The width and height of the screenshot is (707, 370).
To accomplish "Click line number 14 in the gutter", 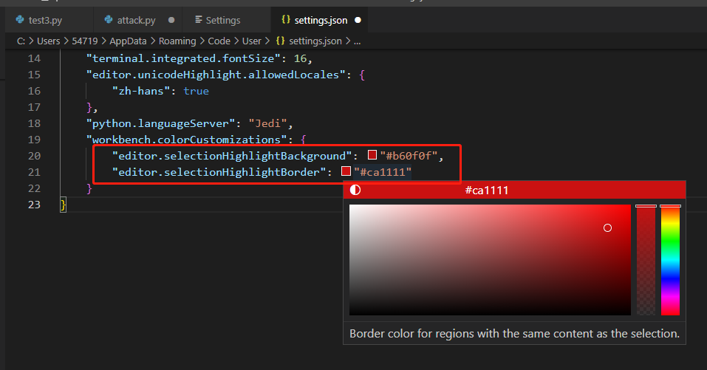I will point(34,58).
